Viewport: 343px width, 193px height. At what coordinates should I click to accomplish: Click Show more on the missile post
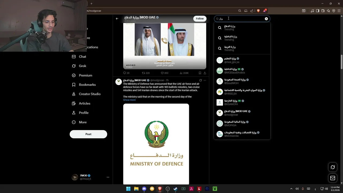click(129, 100)
